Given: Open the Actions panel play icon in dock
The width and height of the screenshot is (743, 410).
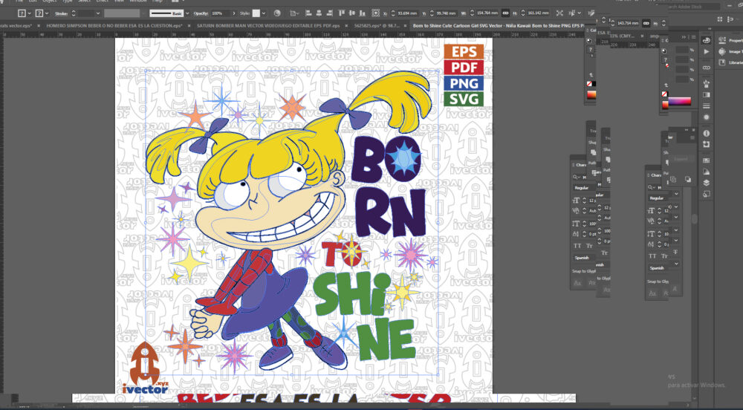Looking at the screenshot, I should [x=707, y=51].
